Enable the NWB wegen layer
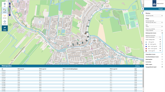This screenshot has height=92, width=165. (162, 64)
